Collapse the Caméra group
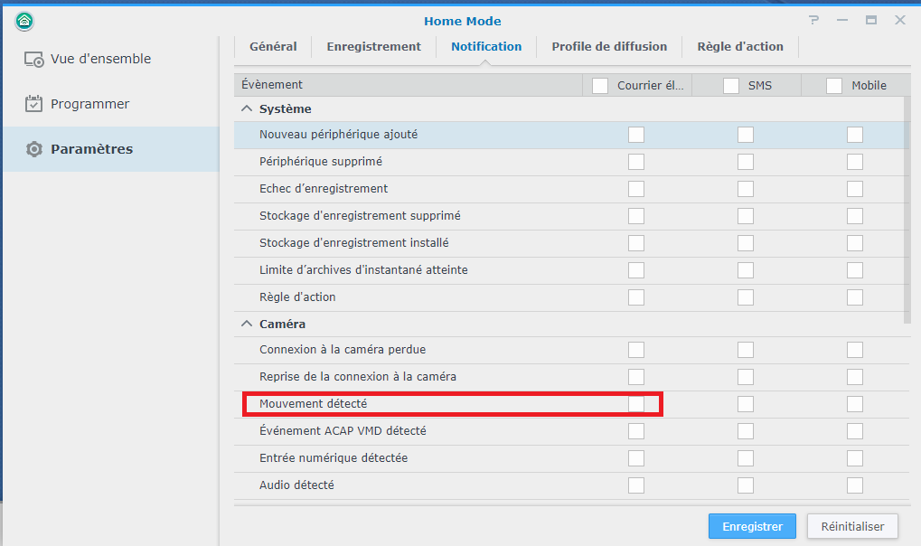This screenshot has height=546, width=921. pos(247,325)
